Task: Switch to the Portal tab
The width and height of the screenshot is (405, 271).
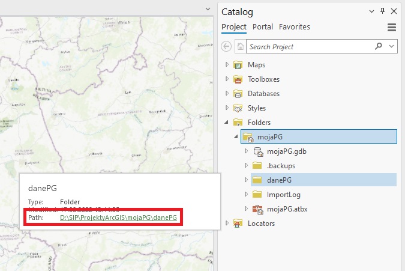Action: click(x=263, y=27)
